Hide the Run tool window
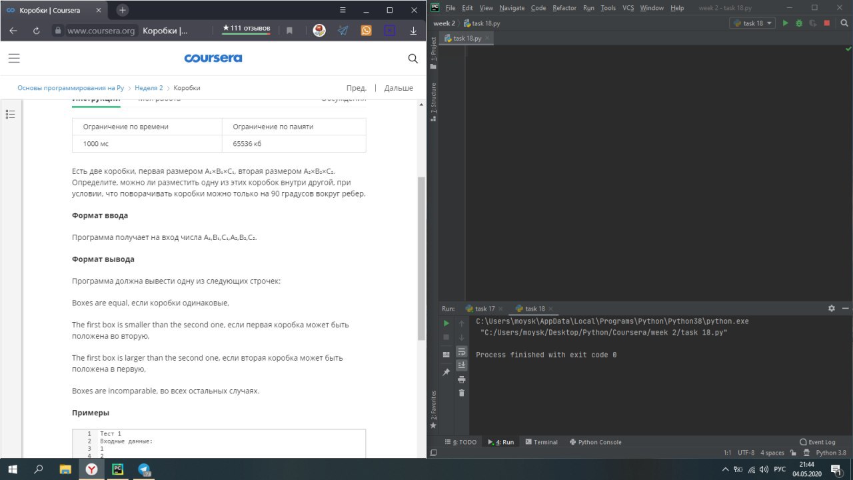Viewport: 853px width, 480px height. (x=845, y=309)
